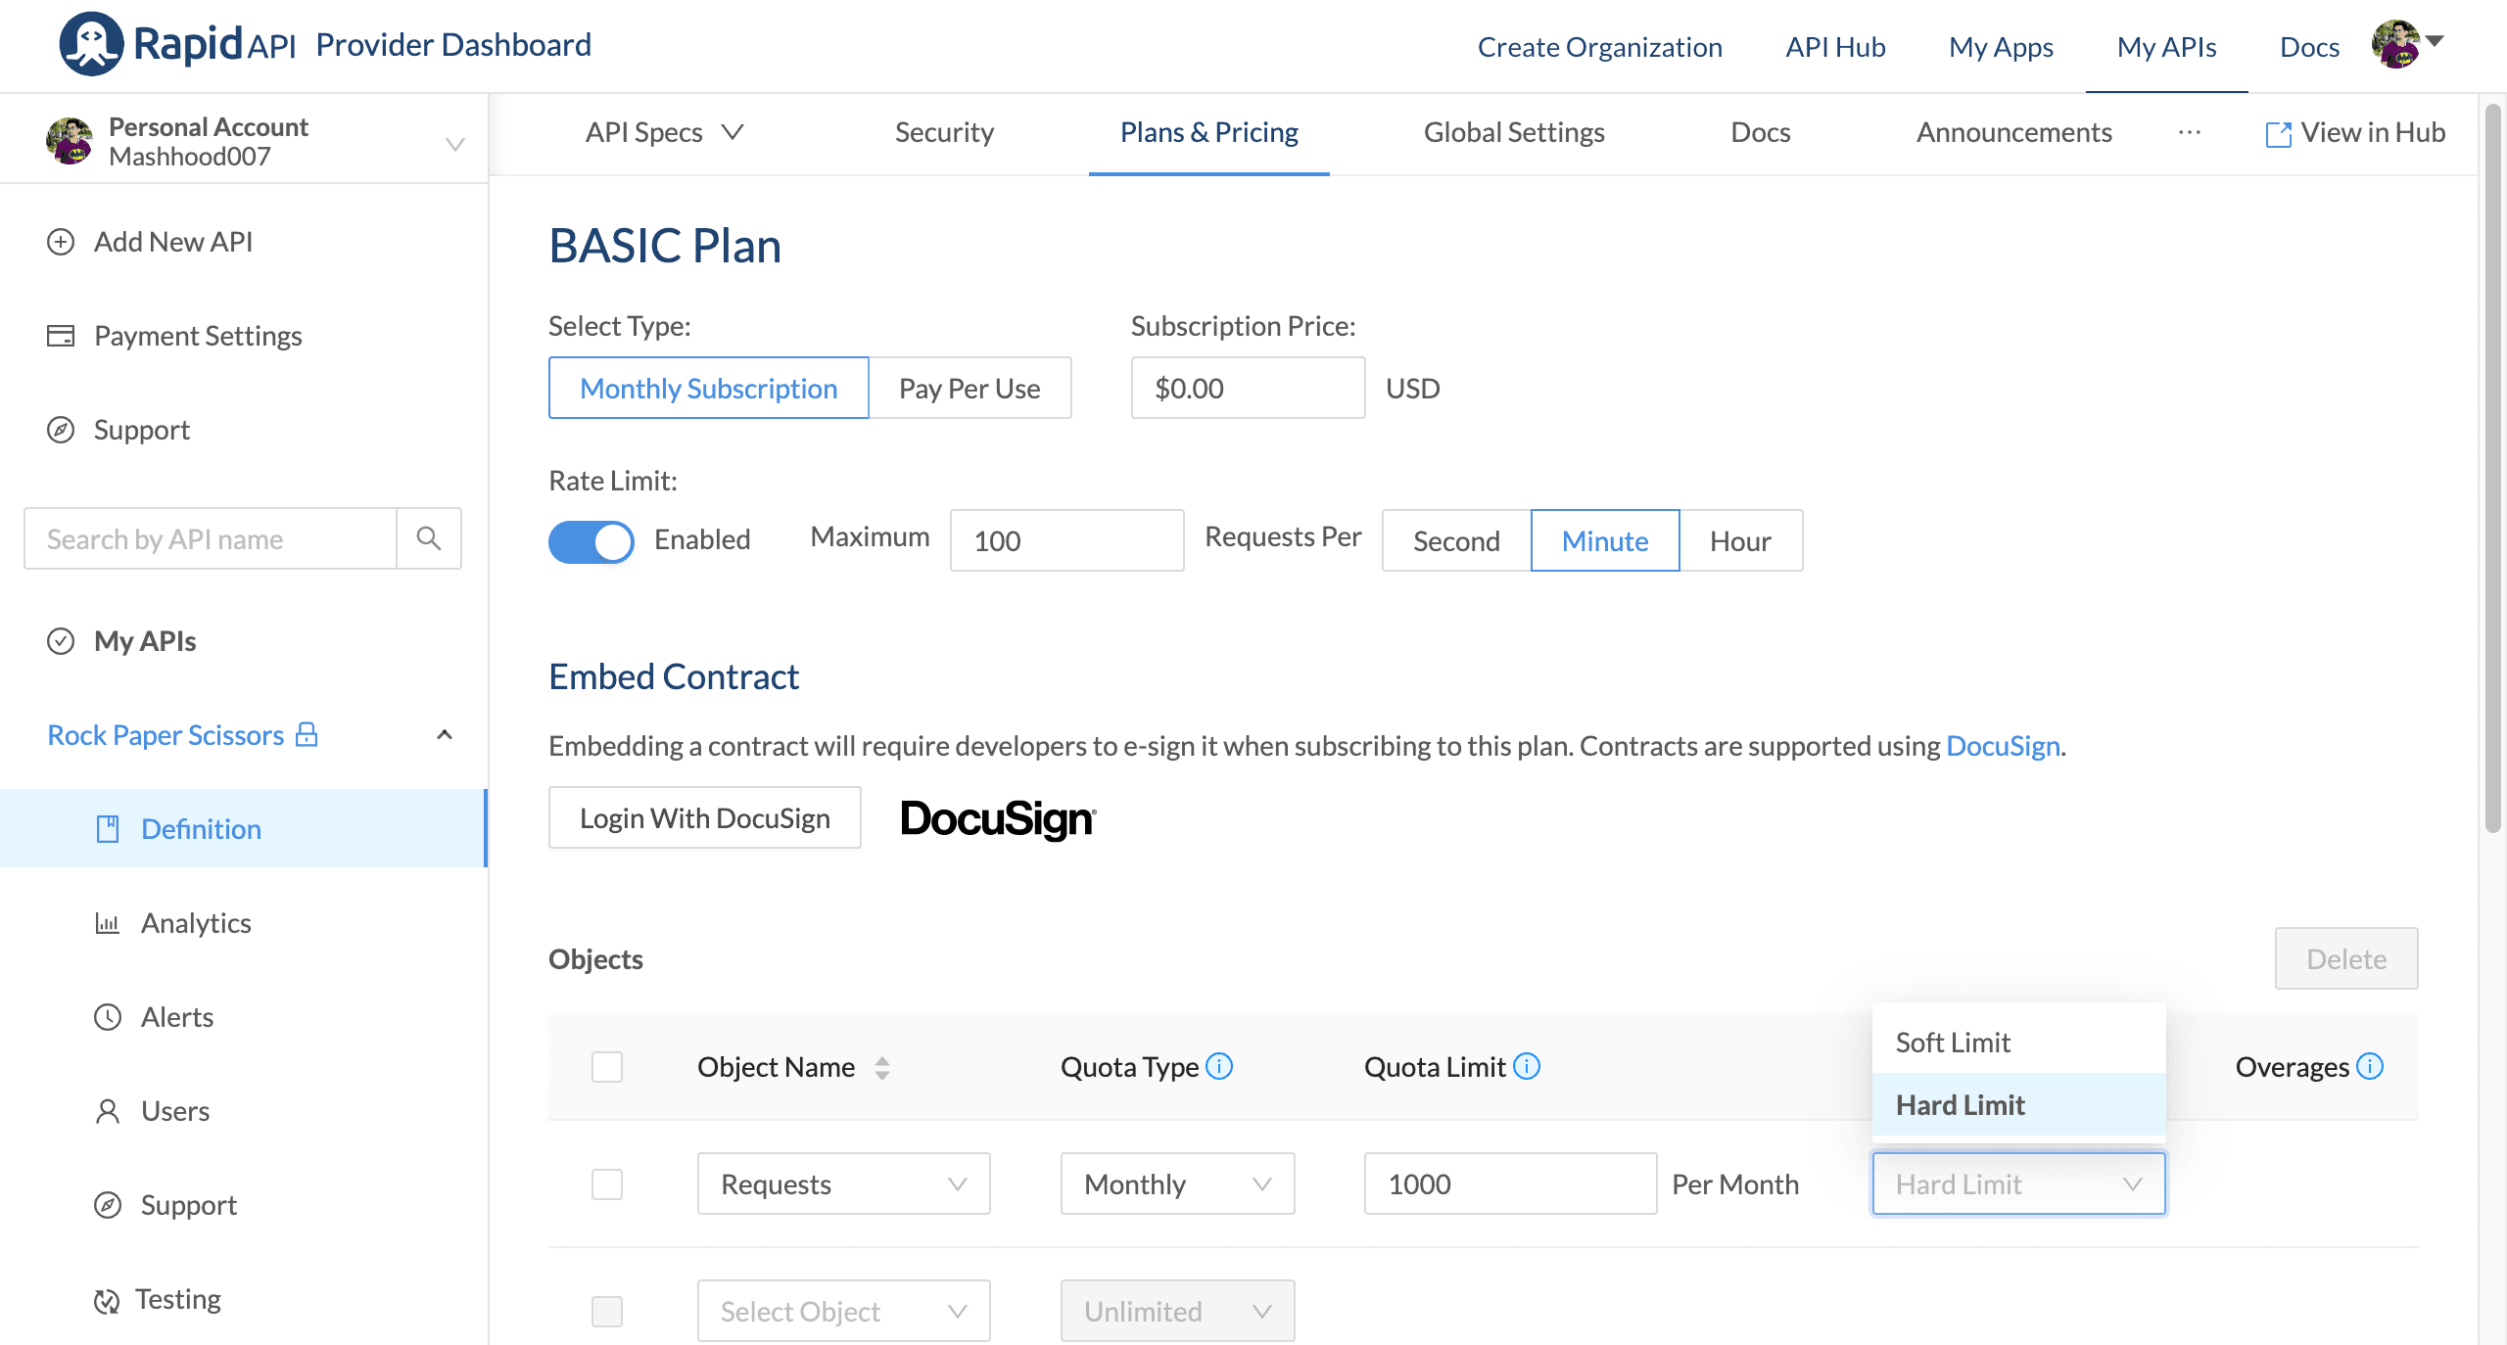Sort by Object Name arrows
The image size is (2507, 1345).
(x=882, y=1068)
